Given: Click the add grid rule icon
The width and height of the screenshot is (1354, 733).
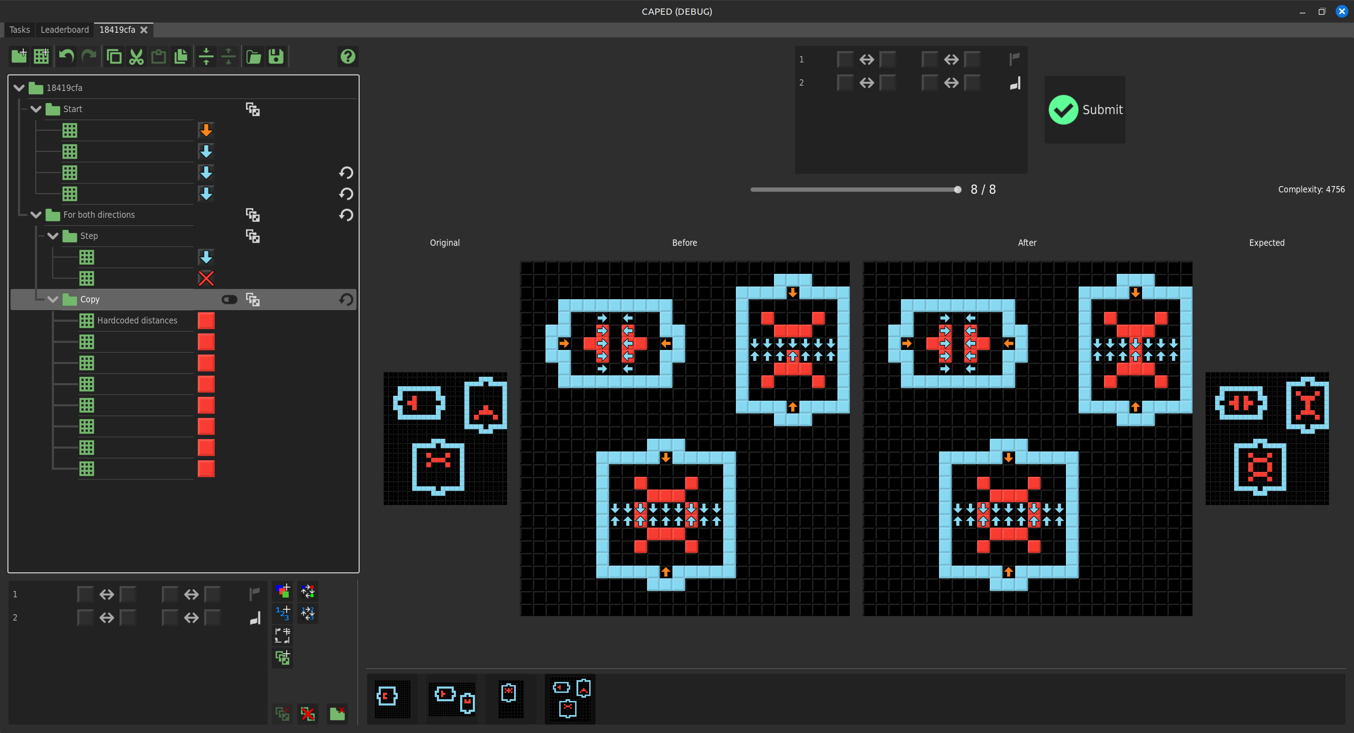Looking at the screenshot, I should [42, 56].
